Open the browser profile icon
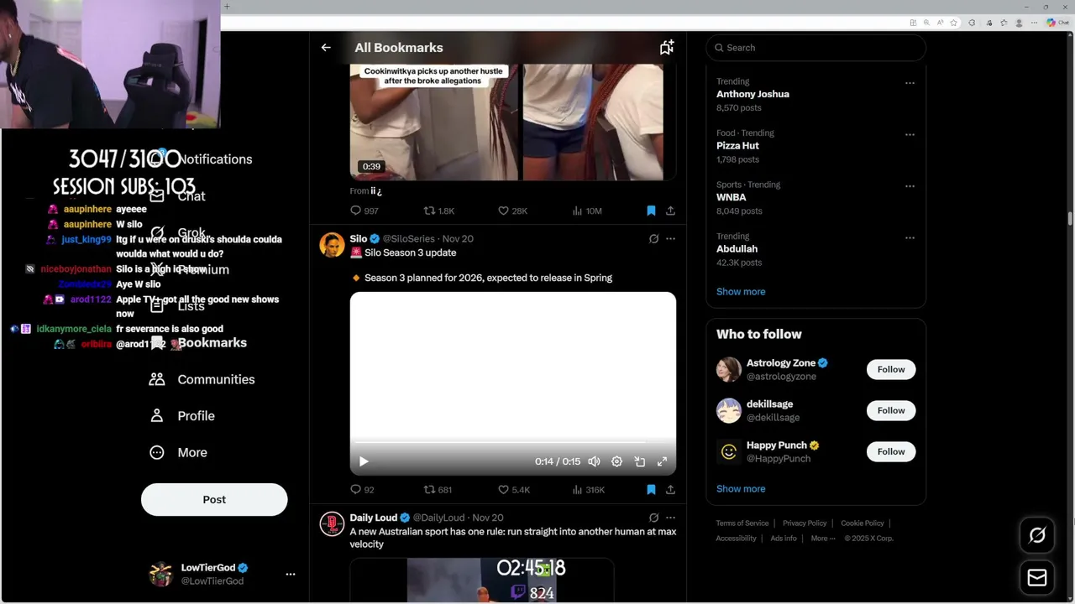Screen dimensions: 1075x604 [x=1018, y=23]
